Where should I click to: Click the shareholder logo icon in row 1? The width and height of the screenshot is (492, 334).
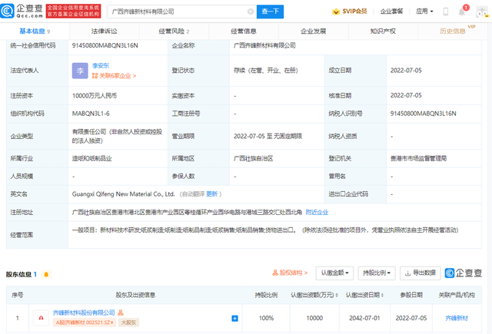click(40, 316)
